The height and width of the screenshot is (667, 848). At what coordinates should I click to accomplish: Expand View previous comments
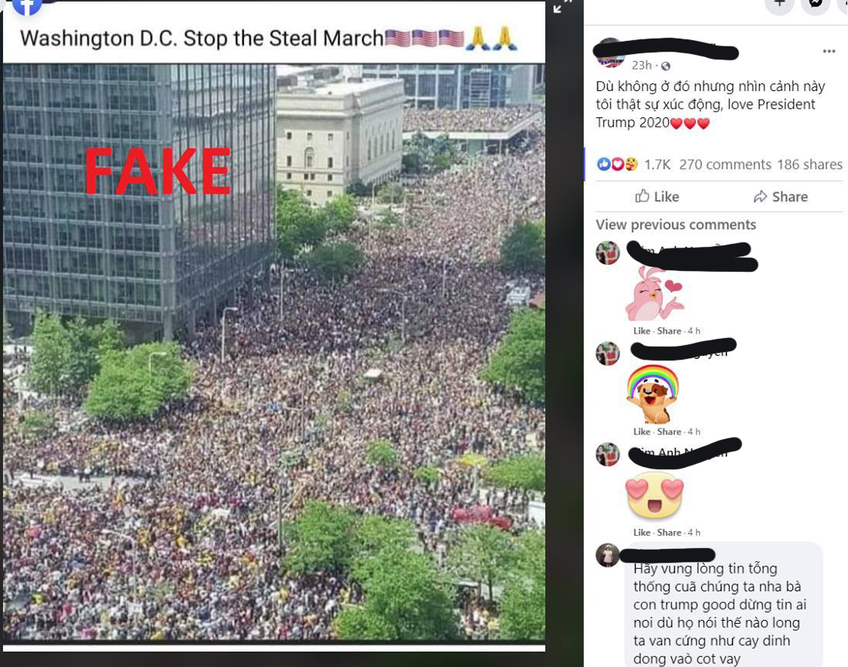[x=676, y=225]
